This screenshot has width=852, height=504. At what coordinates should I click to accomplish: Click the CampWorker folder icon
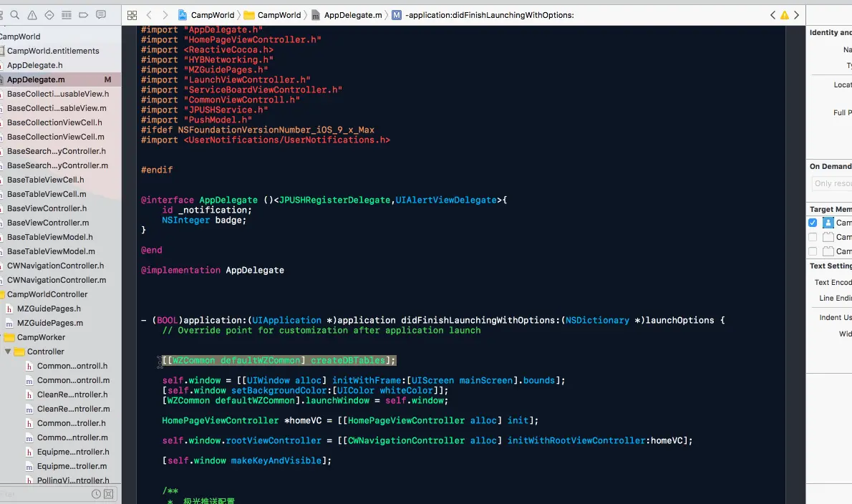coord(9,337)
